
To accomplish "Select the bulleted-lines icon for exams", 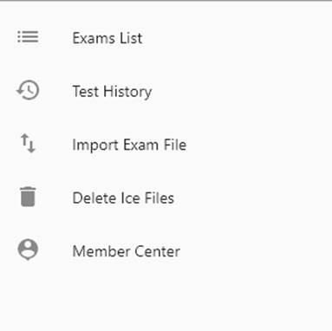I will 28,37.
